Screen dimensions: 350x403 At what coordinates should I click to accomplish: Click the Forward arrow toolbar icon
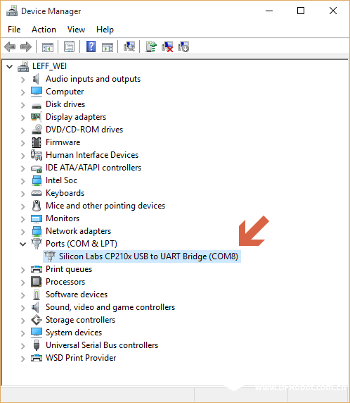click(26, 47)
